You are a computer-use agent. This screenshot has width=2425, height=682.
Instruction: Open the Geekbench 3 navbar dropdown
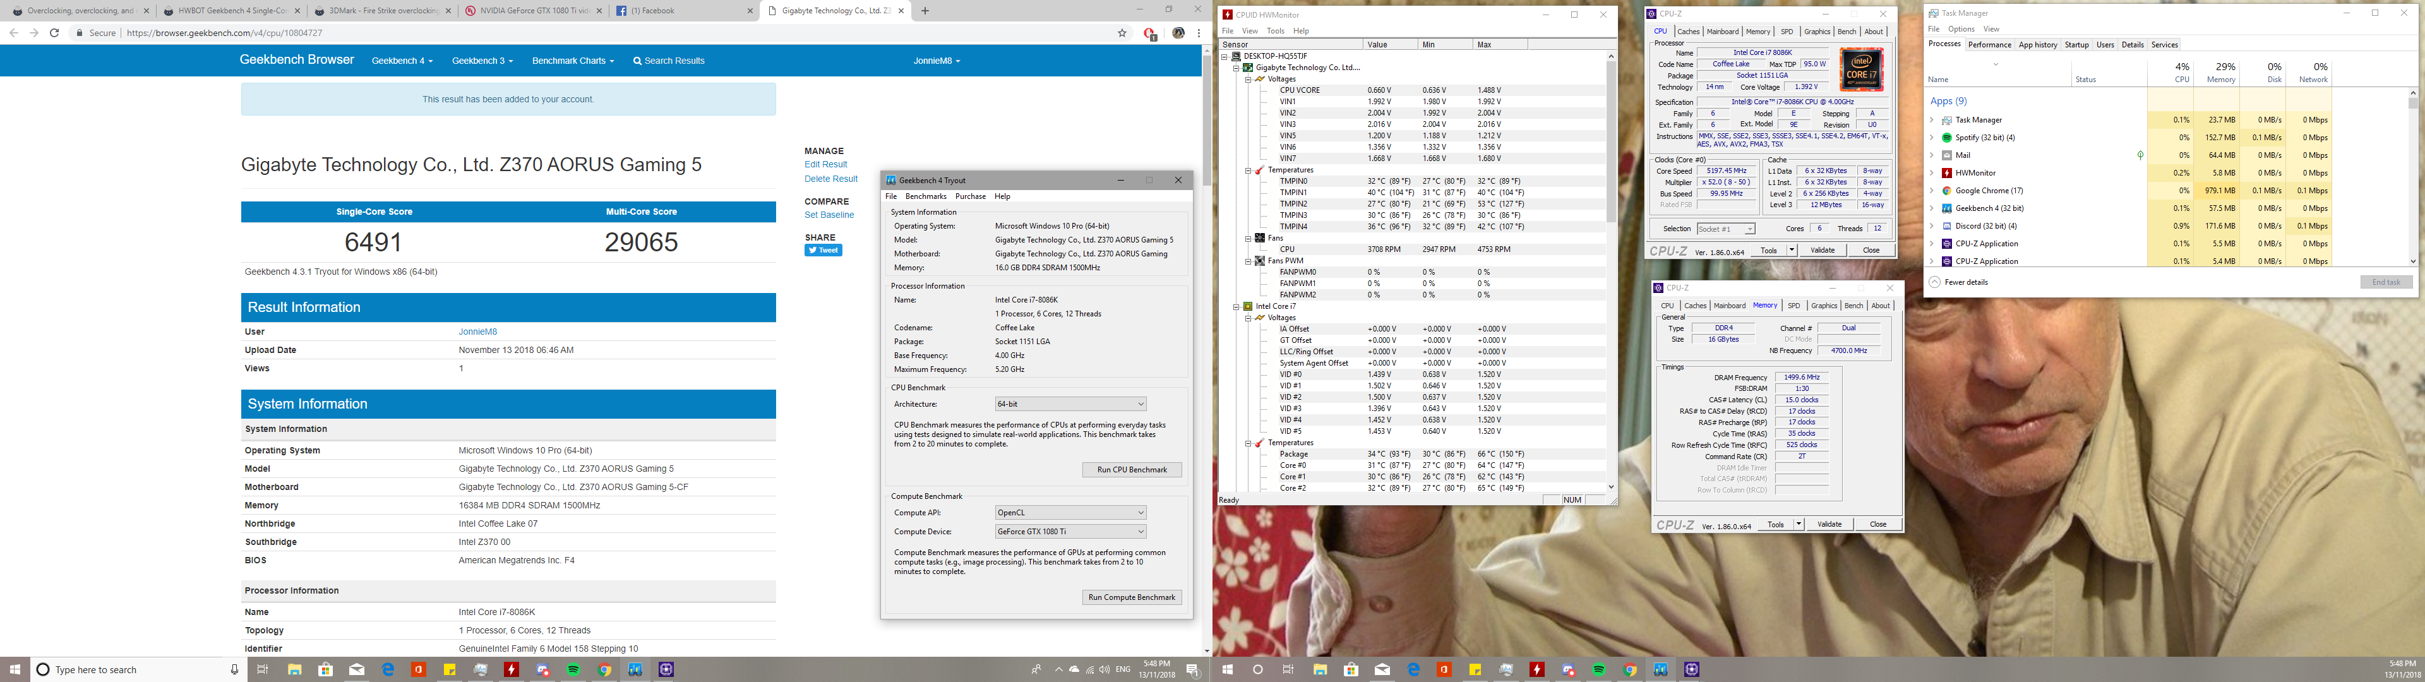pyautogui.click(x=482, y=61)
